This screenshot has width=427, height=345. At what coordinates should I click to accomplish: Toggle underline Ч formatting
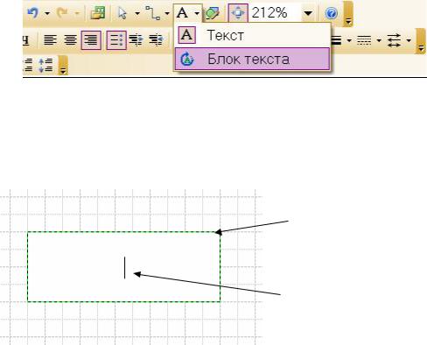26,40
